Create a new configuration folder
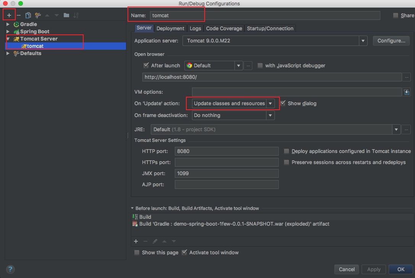Image resolution: width=415 pixels, height=278 pixels. 66,15
